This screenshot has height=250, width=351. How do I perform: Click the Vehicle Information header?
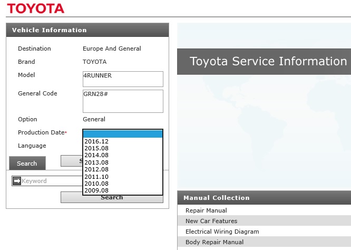(87, 30)
